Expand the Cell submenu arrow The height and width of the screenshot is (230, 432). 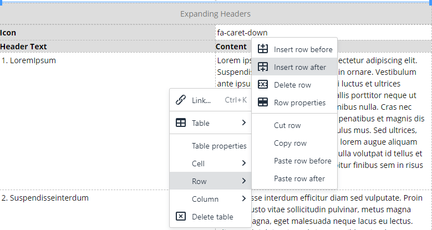(x=243, y=163)
